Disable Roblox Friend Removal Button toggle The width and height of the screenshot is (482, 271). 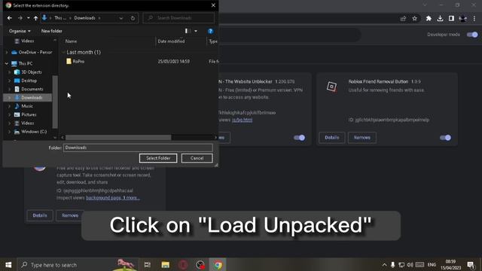(445, 138)
